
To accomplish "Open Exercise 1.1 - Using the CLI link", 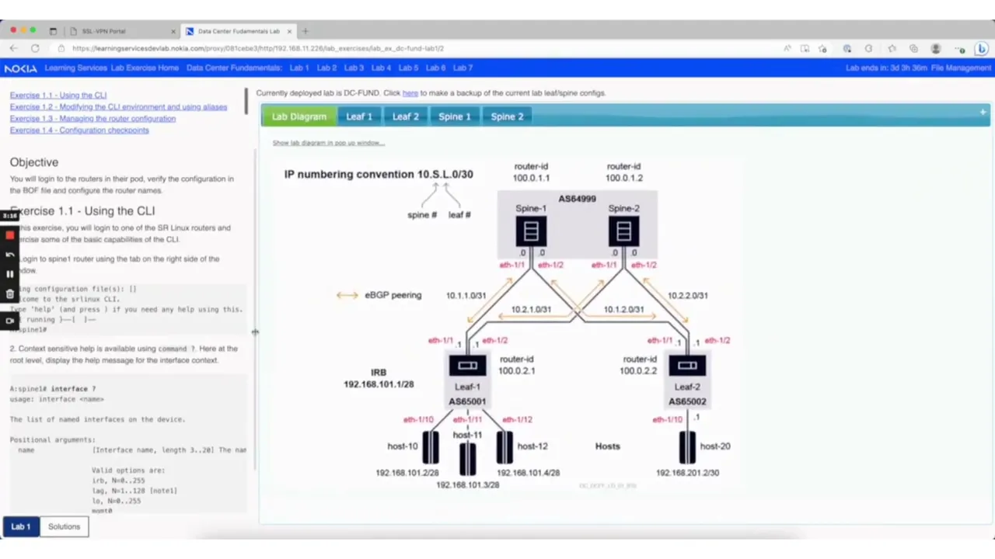I will click(x=58, y=95).
